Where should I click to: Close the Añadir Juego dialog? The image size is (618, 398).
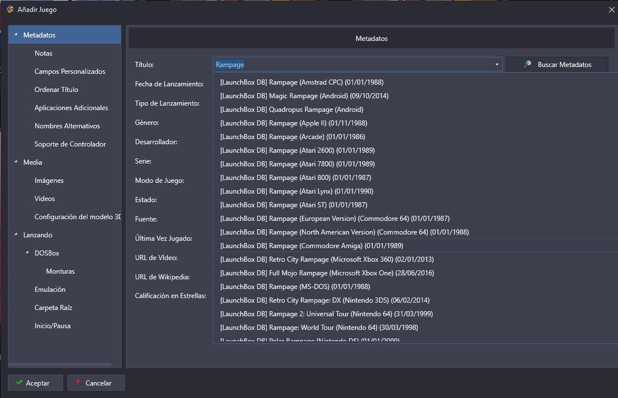(x=611, y=10)
